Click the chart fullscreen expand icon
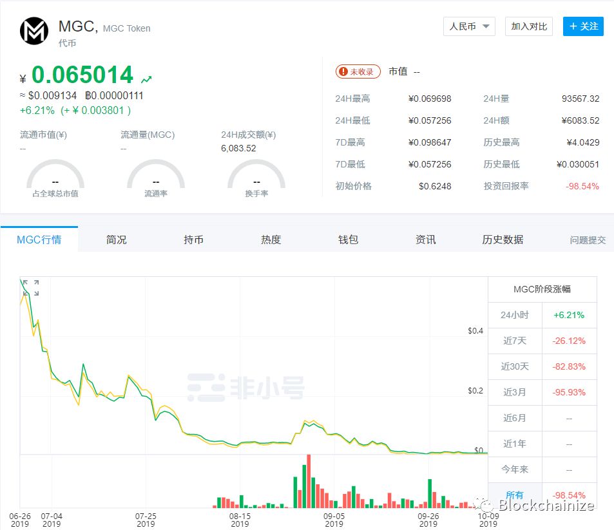The height and width of the screenshot is (530, 614). pyautogui.click(x=31, y=288)
